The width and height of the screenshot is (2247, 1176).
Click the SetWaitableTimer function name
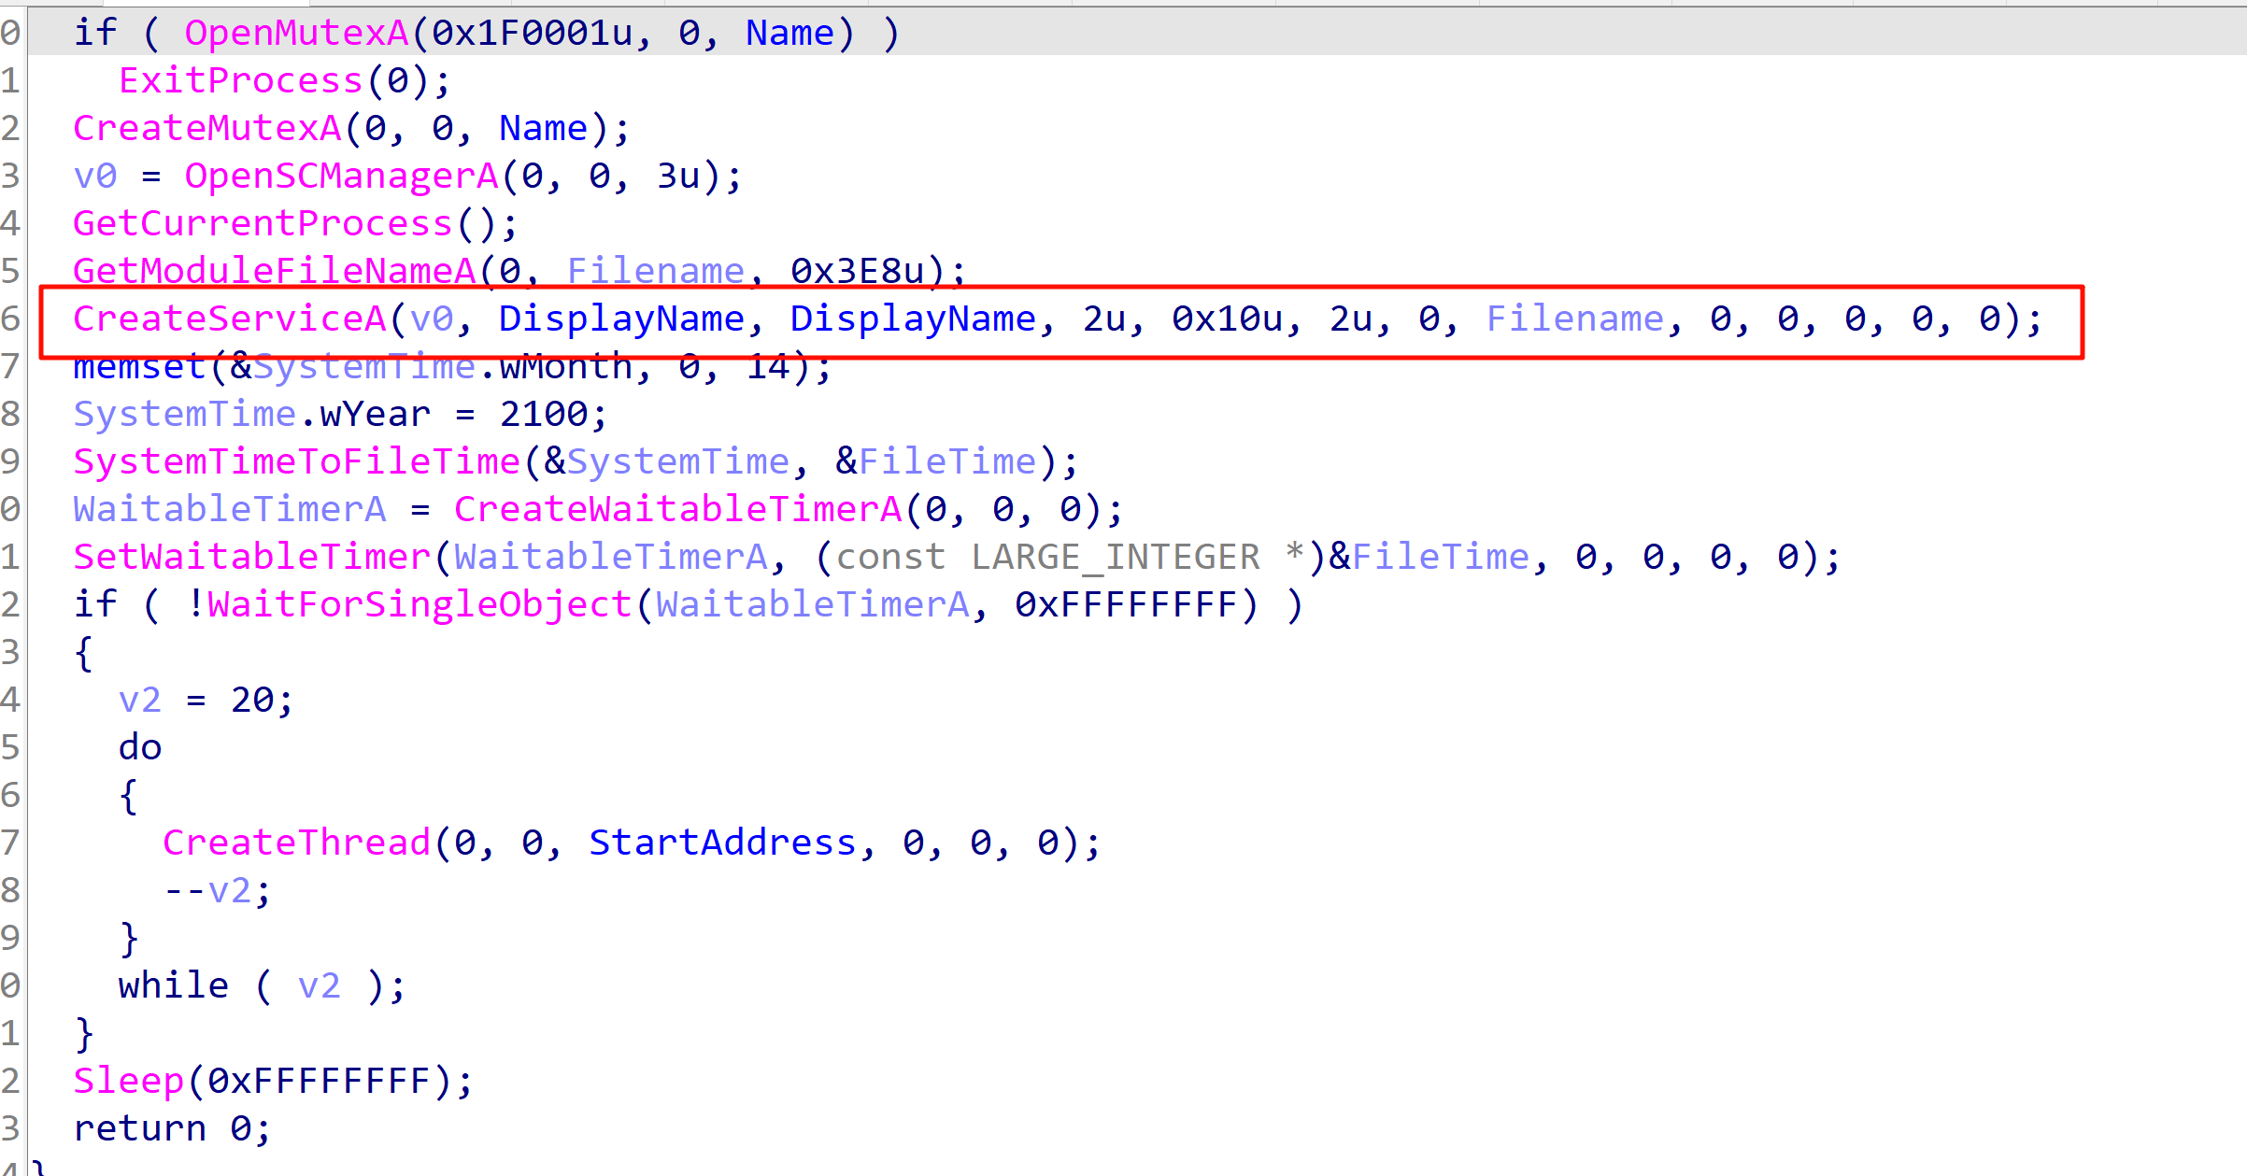click(252, 557)
